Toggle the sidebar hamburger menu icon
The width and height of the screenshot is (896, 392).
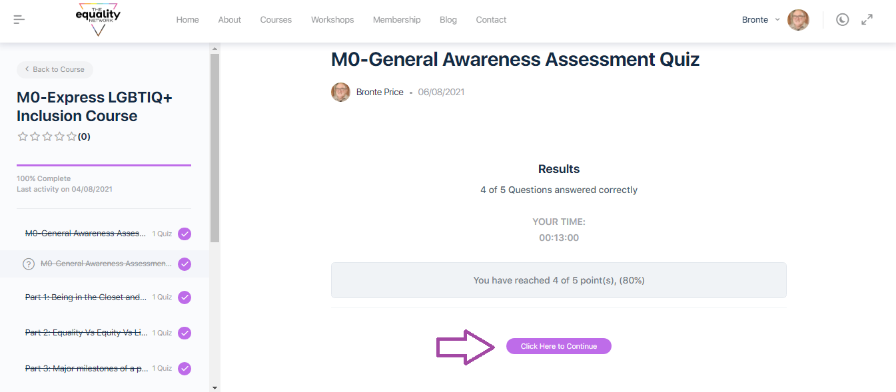tap(19, 20)
